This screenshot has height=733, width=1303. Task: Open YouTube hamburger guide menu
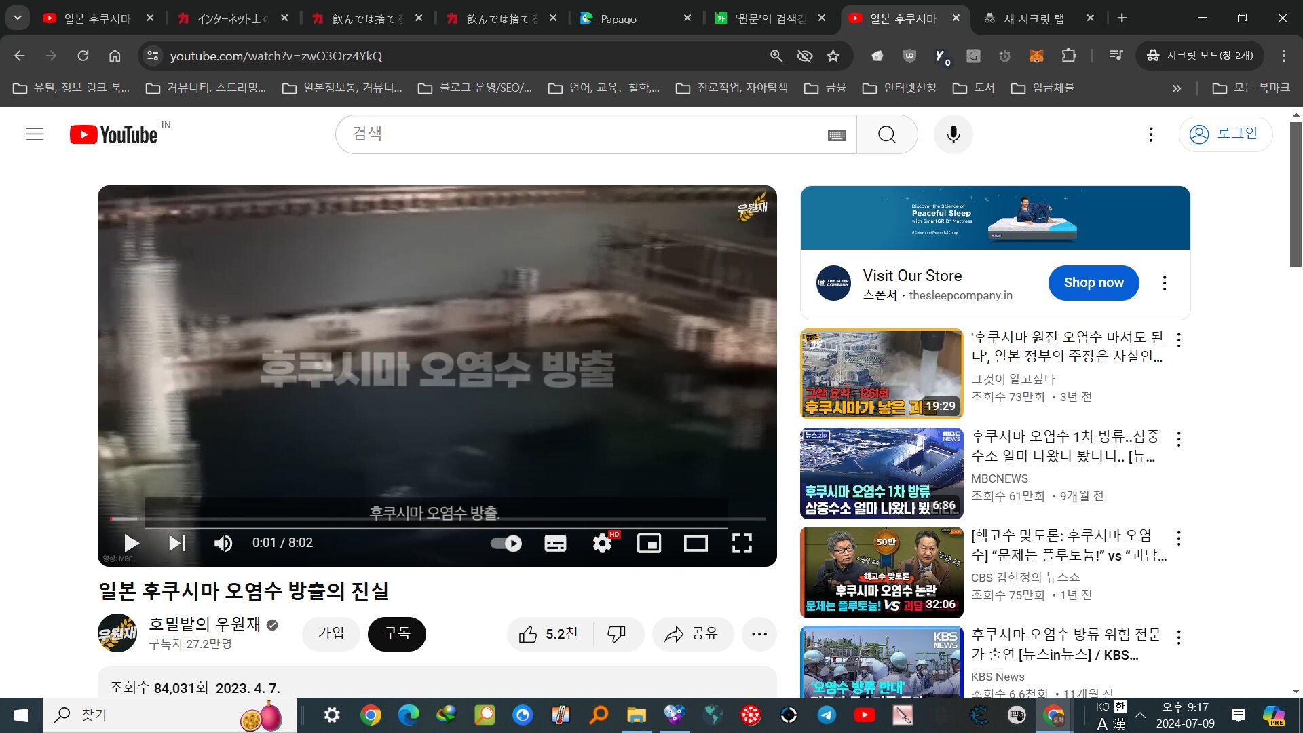point(35,134)
